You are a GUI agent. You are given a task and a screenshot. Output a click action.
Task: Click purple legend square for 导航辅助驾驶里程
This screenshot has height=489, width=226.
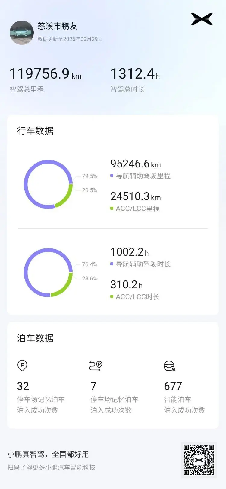click(x=112, y=176)
